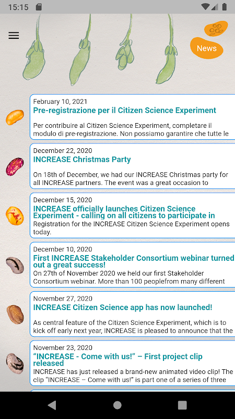Tap the mottled bean beside the project clip article
235x419 pixels.
[x=15, y=363]
